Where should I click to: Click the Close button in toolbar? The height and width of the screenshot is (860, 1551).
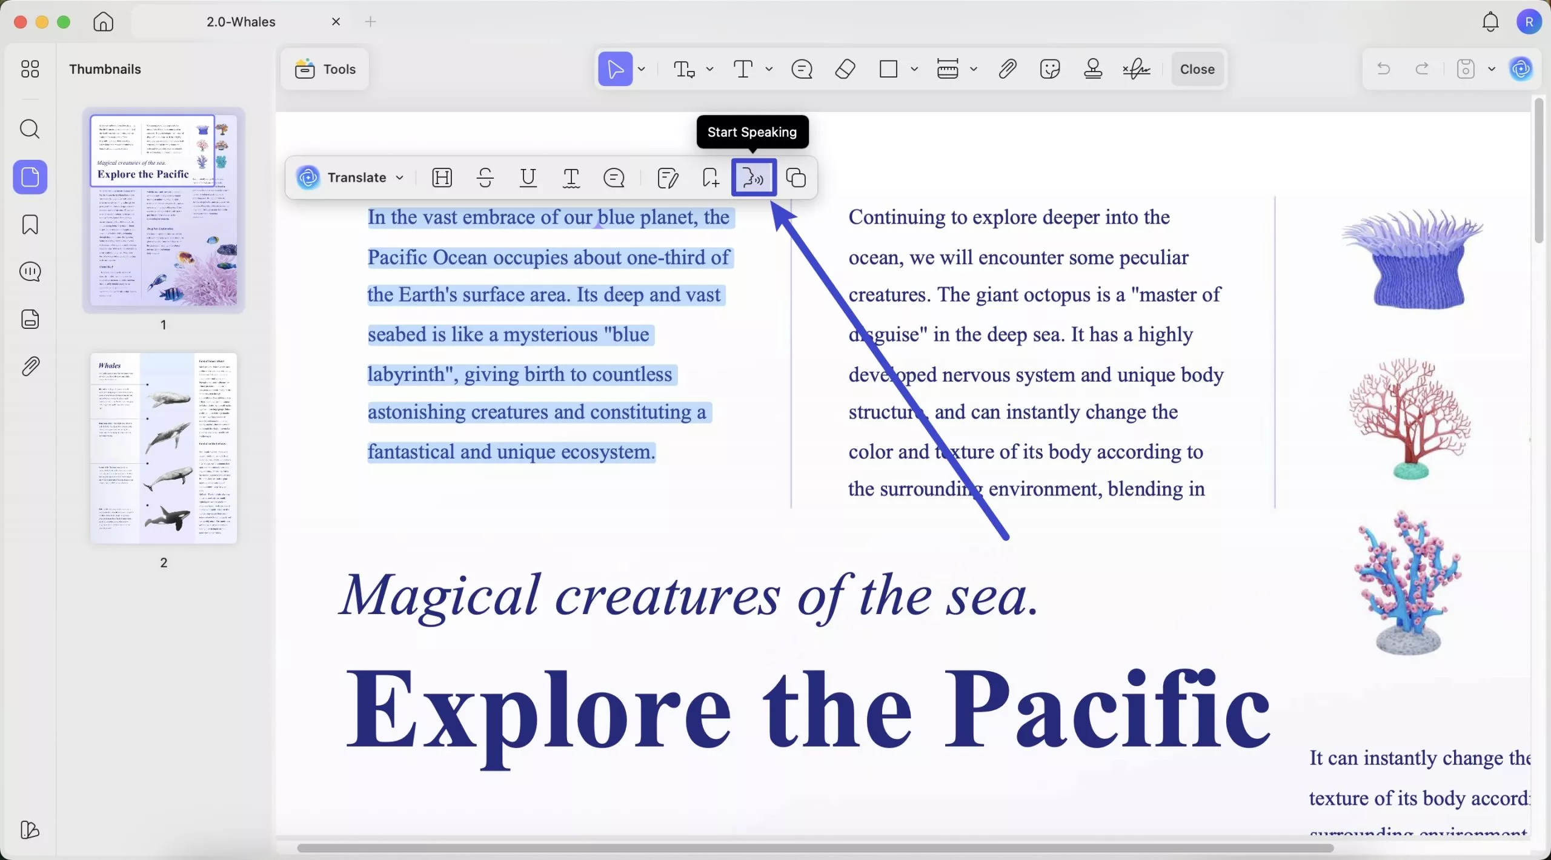point(1197,69)
